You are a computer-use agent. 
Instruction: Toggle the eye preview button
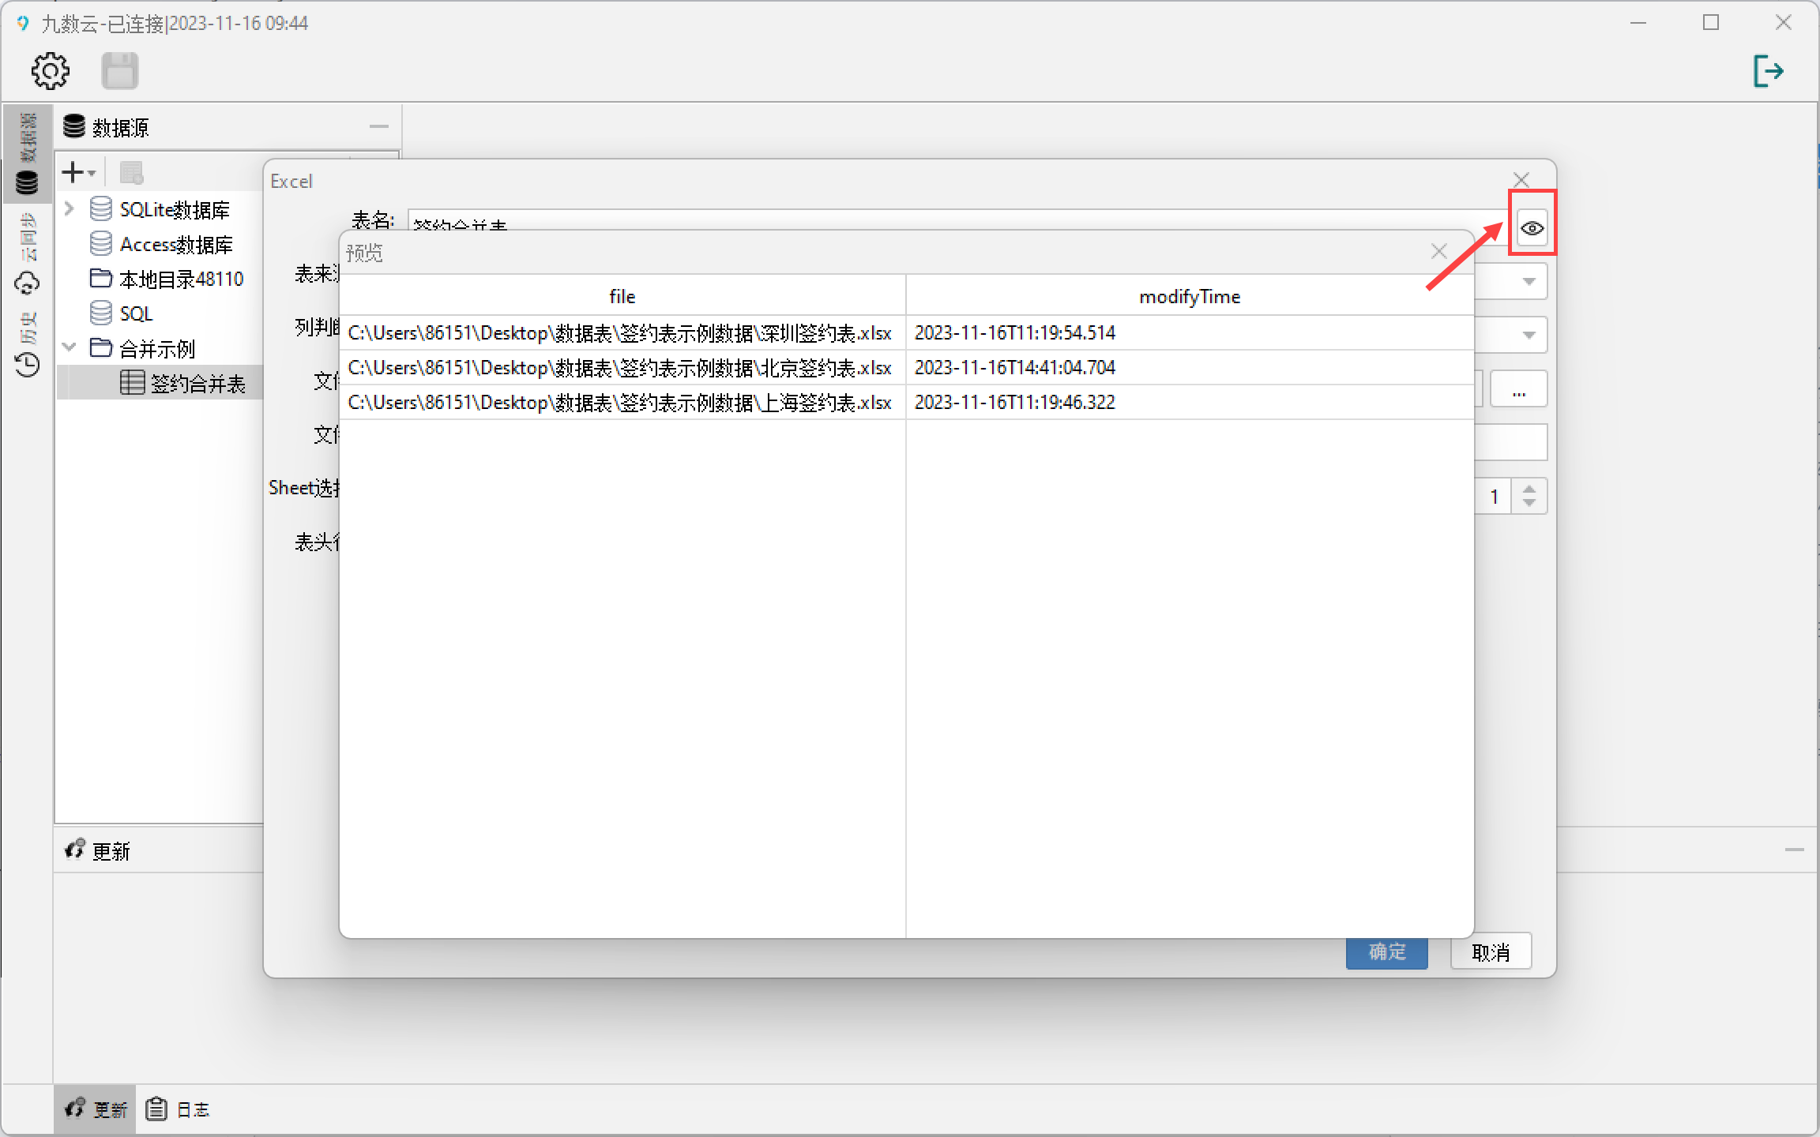point(1532,228)
